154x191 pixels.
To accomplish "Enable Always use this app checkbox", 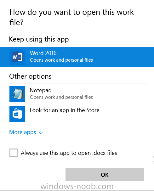I will (14, 153).
